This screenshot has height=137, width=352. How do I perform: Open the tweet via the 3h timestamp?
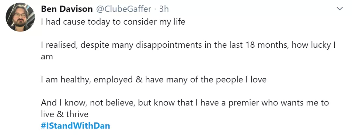tap(164, 9)
